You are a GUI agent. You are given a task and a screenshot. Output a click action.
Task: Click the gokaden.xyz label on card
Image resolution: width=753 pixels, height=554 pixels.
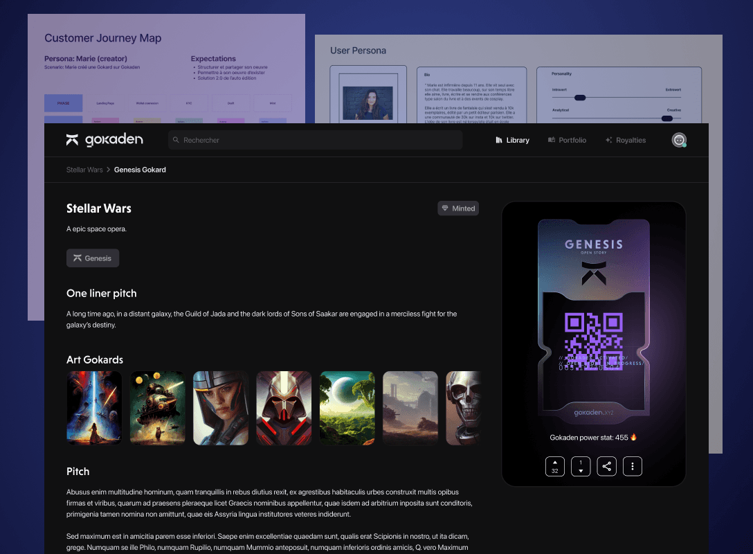[x=594, y=412]
